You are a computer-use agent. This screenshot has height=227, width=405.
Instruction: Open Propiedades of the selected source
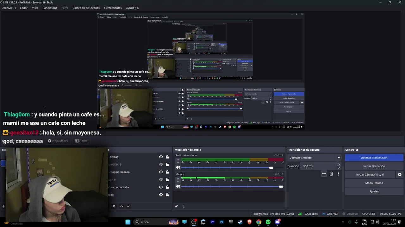(58, 141)
